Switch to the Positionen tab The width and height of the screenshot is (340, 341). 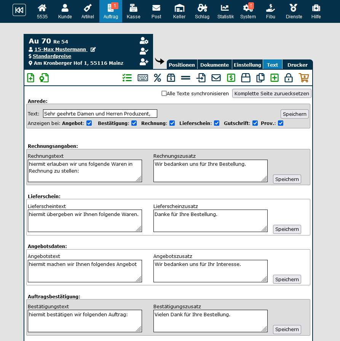pyautogui.click(x=182, y=65)
